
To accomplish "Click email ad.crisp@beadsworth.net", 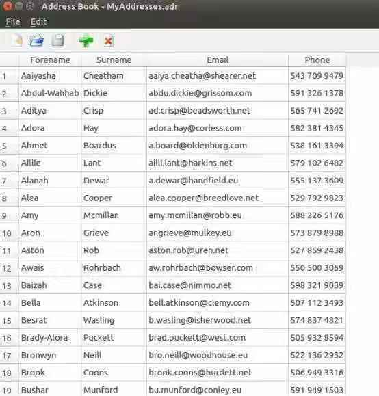I will tap(218, 111).
